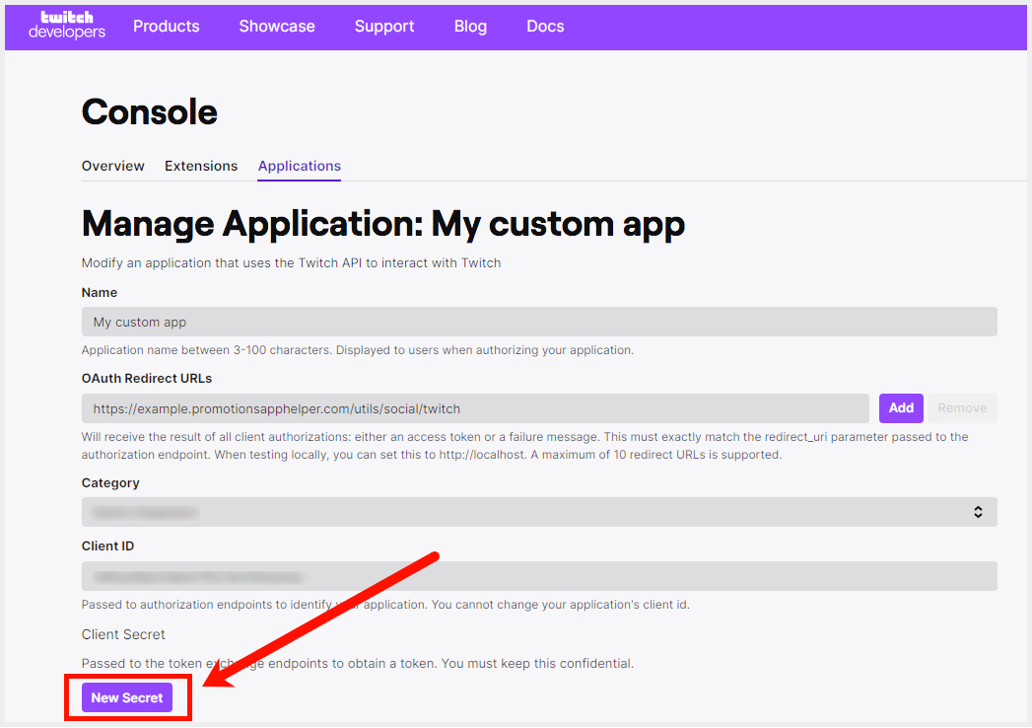Click the 'Client ID' label
The image size is (1032, 728).
[x=108, y=546]
